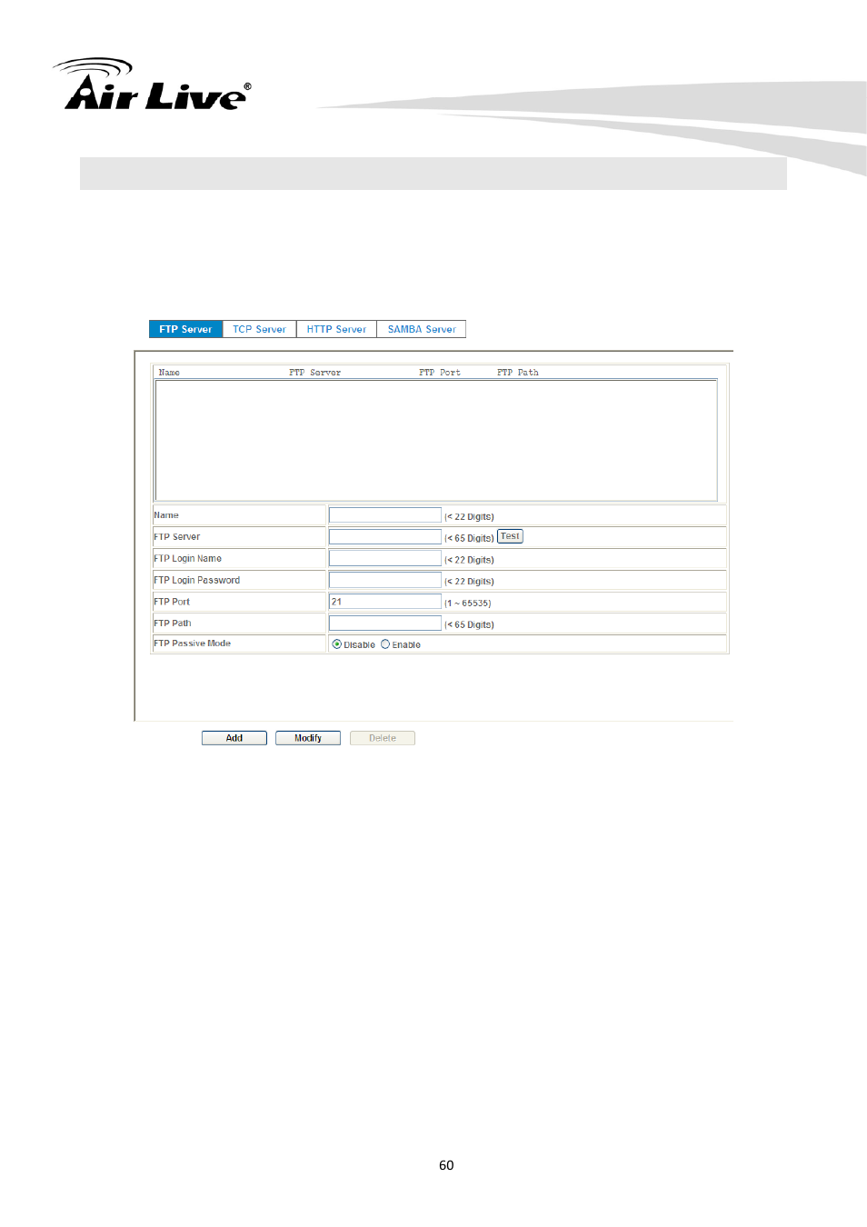Image resolution: width=867 pixels, height=1227 pixels.
Task: Click the grayed-out Delete button
Action: [383, 738]
